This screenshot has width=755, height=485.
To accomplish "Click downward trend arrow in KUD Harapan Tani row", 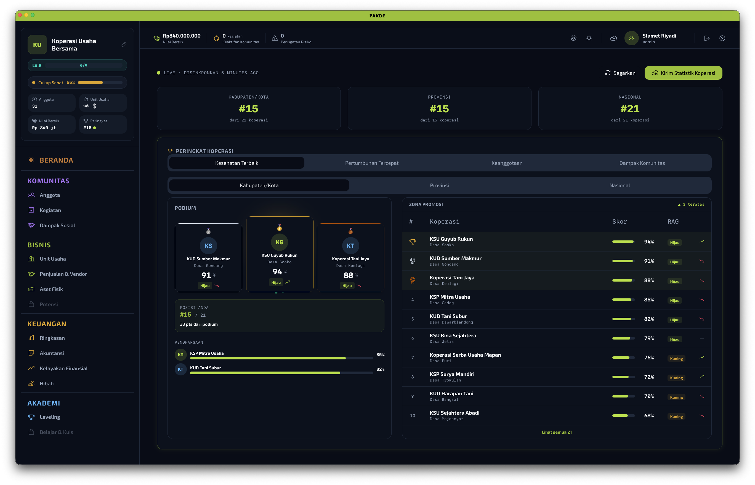I will point(701,396).
